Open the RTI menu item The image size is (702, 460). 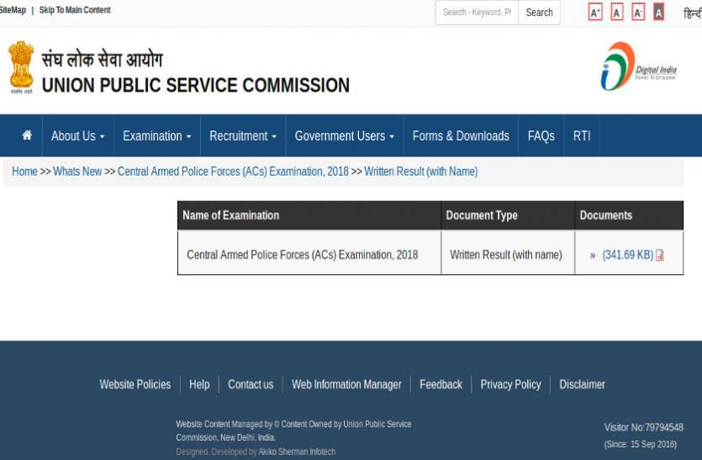click(582, 135)
